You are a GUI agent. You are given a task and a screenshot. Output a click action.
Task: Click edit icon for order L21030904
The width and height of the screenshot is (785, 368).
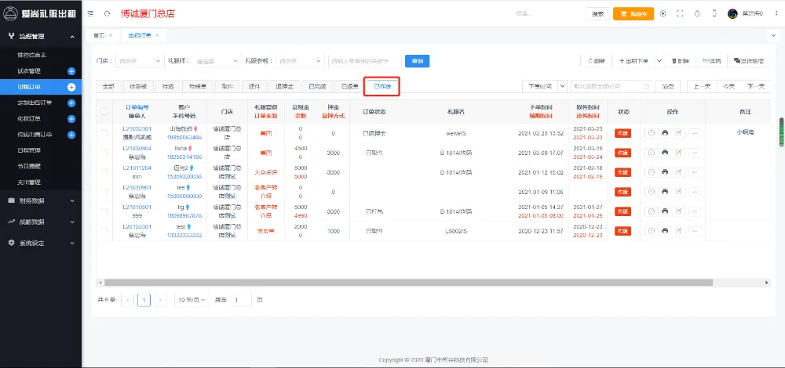679,153
